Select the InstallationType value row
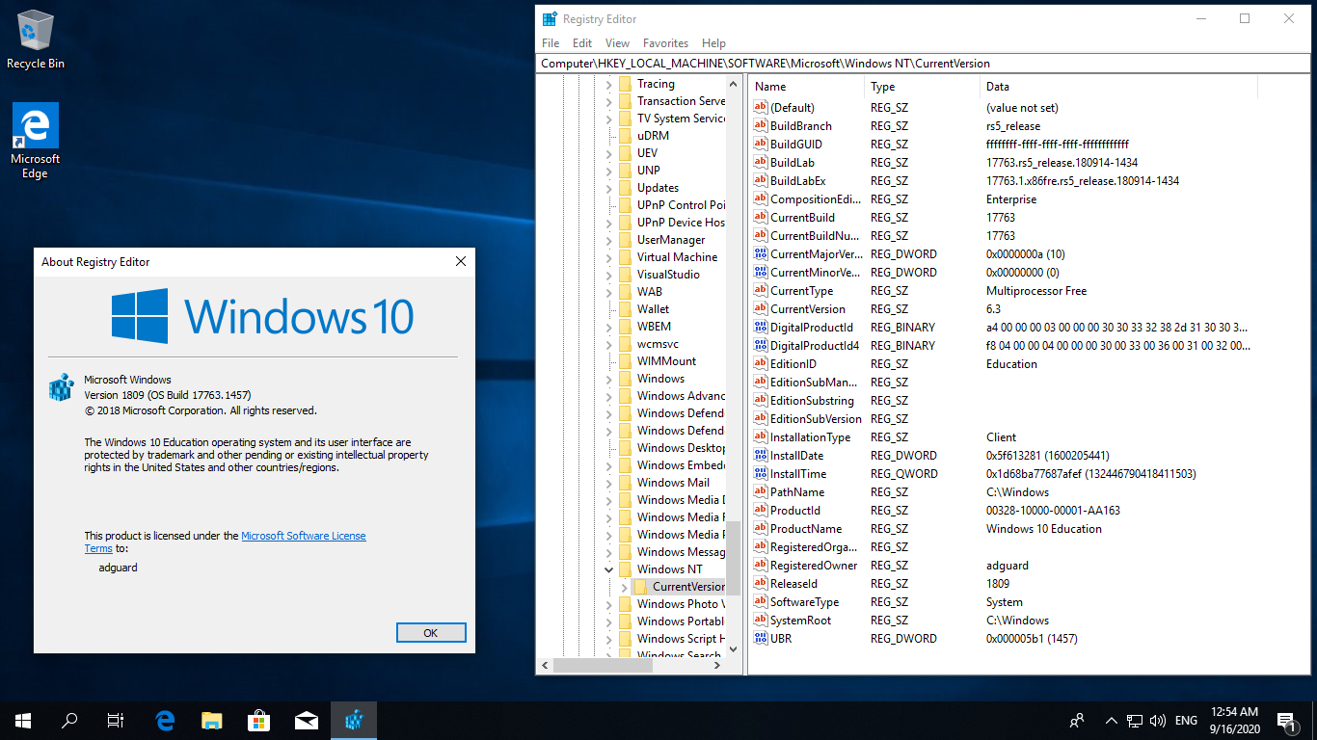Screen dimensions: 1317x740 [x=1003, y=437]
